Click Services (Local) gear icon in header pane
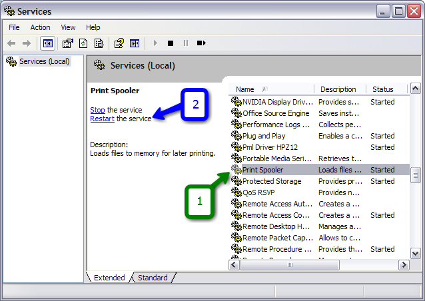The image size is (425, 301). coord(99,65)
